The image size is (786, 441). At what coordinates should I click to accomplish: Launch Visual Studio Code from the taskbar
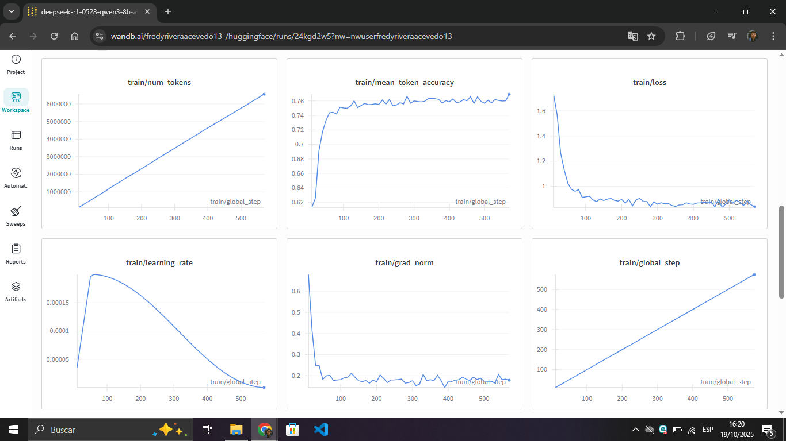pos(321,429)
